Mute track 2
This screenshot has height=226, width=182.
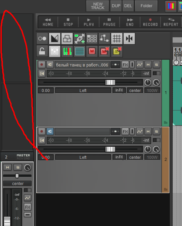tap(148, 131)
